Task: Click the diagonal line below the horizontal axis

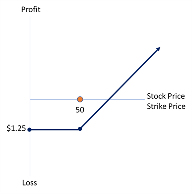Action: click(95, 114)
